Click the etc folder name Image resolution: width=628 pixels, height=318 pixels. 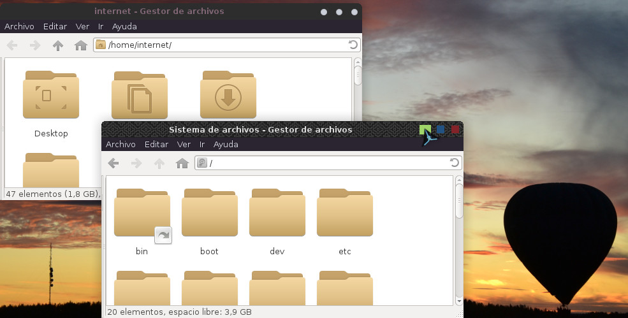click(345, 251)
